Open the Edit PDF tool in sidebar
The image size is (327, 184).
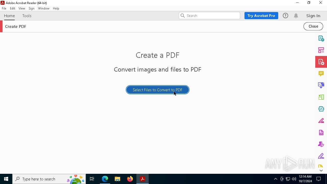pos(321,50)
